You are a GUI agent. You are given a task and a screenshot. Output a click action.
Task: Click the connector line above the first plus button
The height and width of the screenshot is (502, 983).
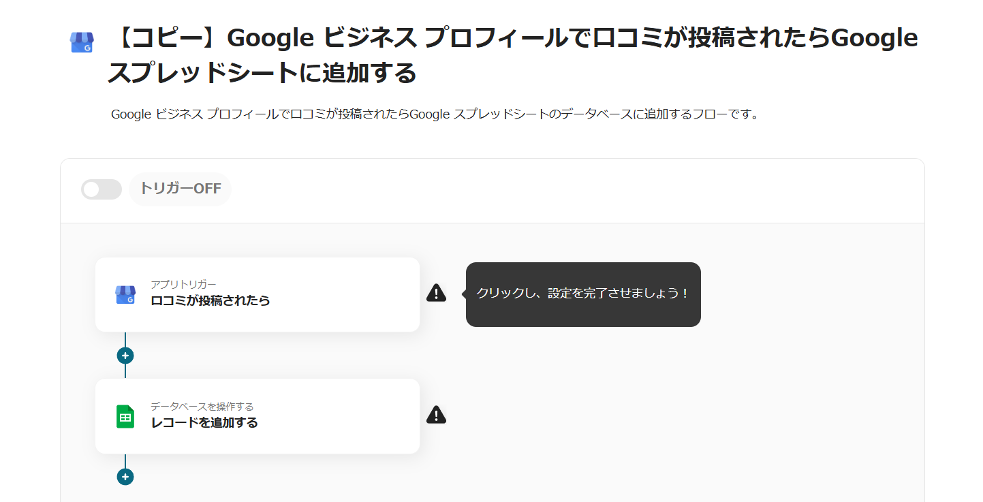[125, 339]
